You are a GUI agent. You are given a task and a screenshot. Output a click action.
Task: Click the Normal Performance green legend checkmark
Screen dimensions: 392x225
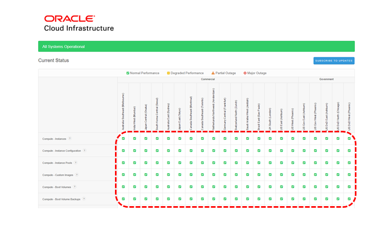tap(128, 73)
